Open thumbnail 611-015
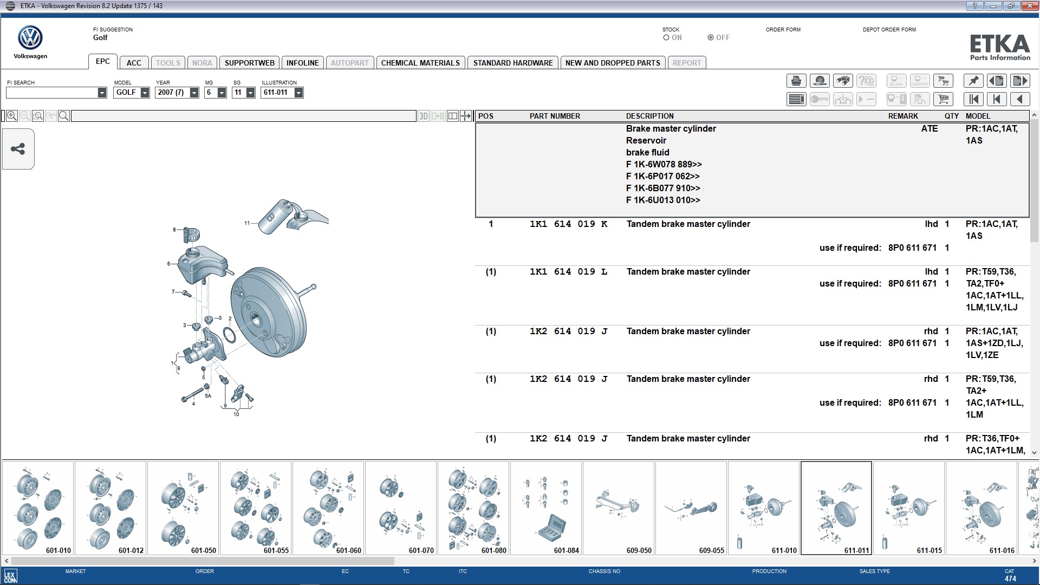The height and width of the screenshot is (585, 1040). 909,508
